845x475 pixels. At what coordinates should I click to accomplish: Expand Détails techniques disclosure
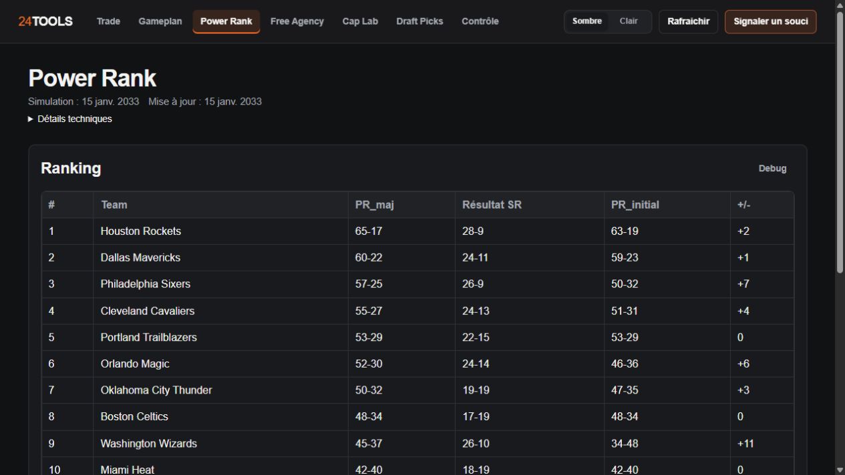pos(70,119)
